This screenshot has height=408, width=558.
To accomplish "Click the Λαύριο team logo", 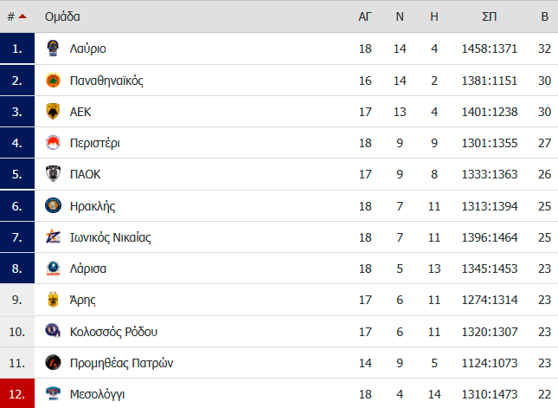I will [53, 49].
